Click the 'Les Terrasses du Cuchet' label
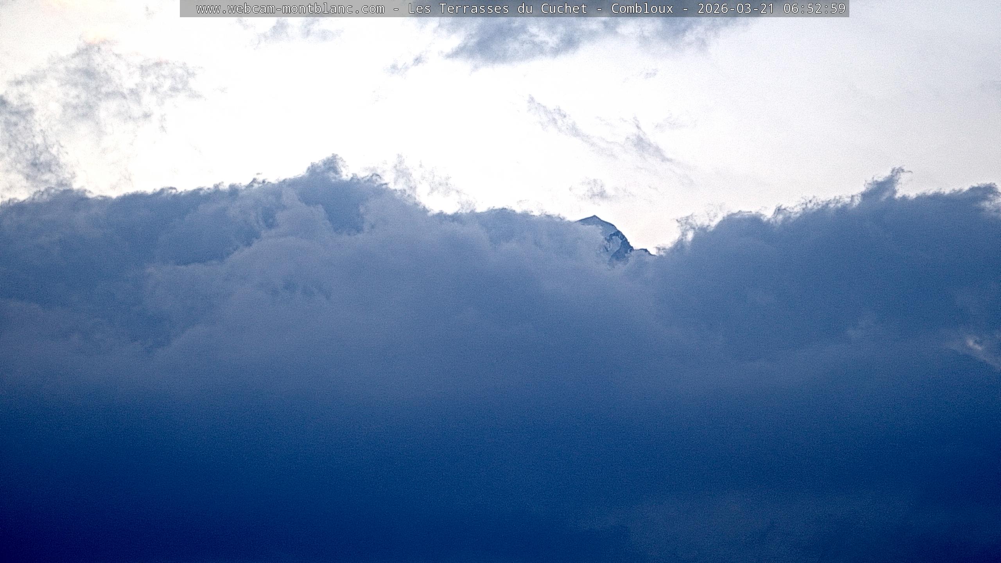This screenshot has width=1001, height=563. click(x=497, y=9)
